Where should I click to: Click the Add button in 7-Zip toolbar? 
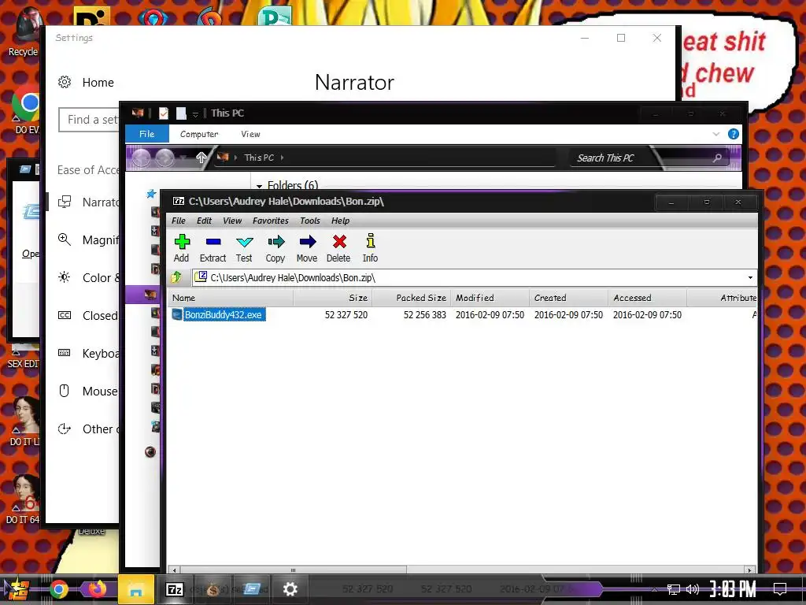coord(182,248)
